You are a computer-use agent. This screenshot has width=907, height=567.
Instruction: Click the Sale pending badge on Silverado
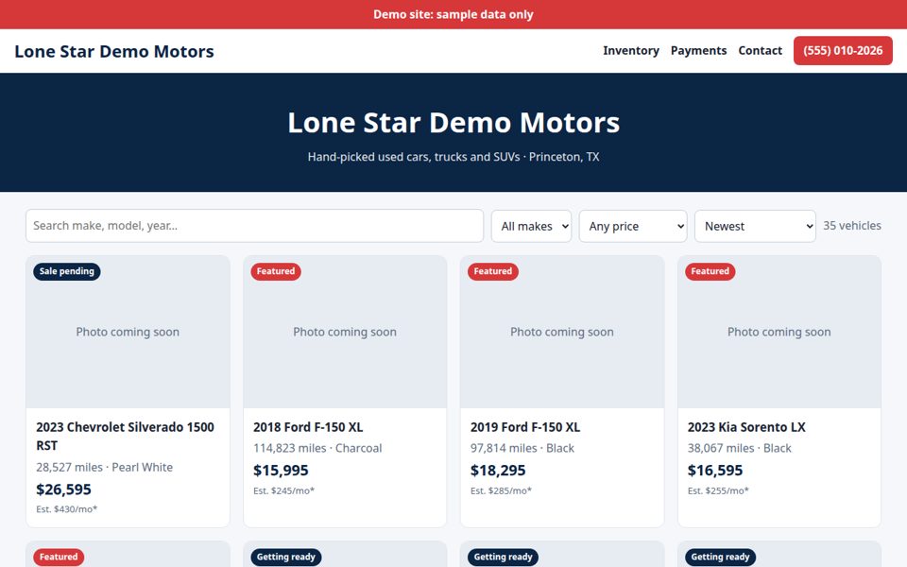click(66, 271)
